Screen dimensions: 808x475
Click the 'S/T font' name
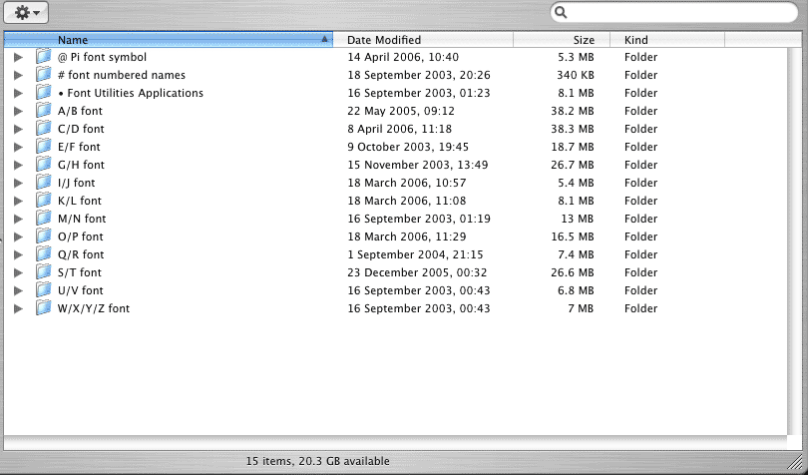click(x=80, y=272)
